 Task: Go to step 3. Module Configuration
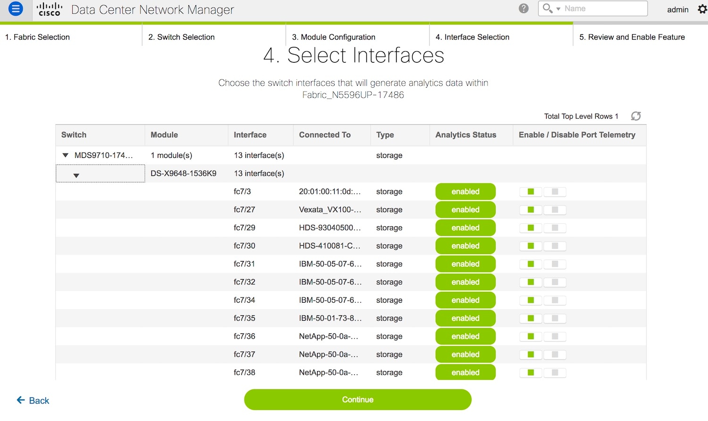tap(333, 37)
